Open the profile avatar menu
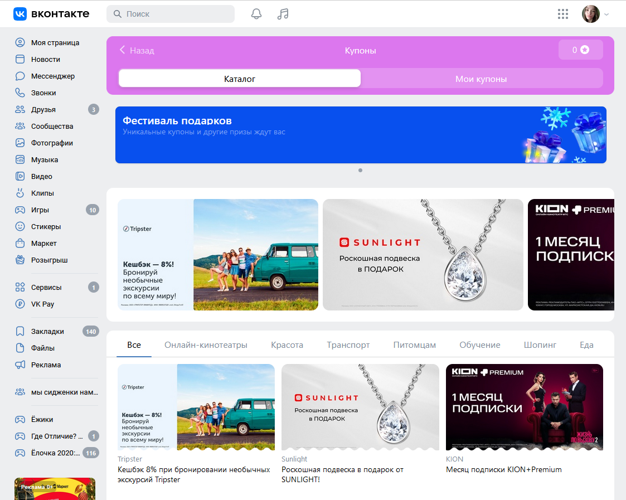This screenshot has width=626, height=500. 591,14
